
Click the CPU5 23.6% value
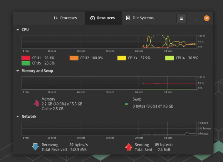tap(49, 63)
